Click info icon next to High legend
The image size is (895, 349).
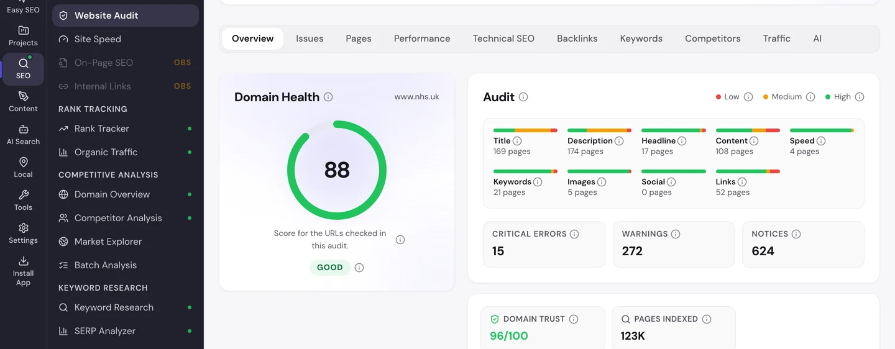(x=860, y=97)
